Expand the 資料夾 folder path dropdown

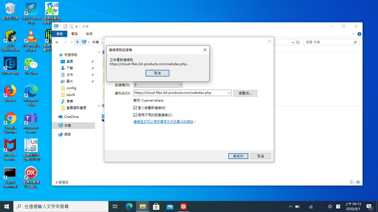tap(229, 93)
